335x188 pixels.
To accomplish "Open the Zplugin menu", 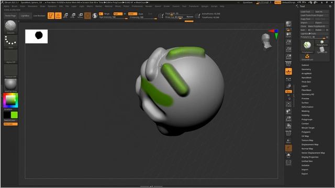I will (x=205, y=6).
